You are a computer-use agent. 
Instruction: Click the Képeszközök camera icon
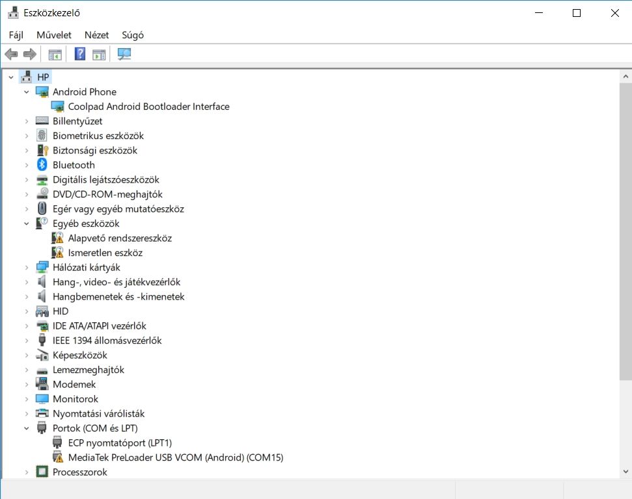click(x=42, y=355)
